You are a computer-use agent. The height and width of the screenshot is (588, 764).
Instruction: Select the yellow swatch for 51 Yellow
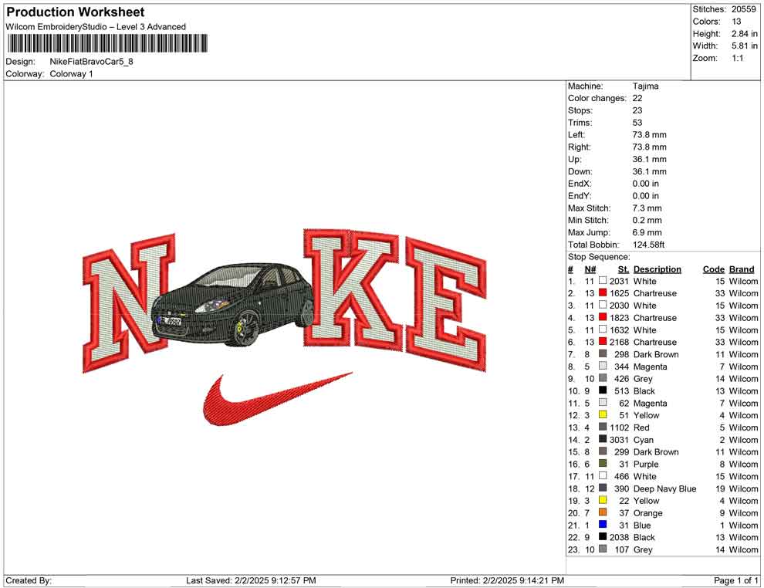click(603, 414)
